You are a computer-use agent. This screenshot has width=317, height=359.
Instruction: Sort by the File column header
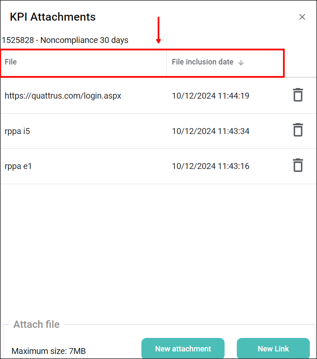pyautogui.click(x=11, y=62)
